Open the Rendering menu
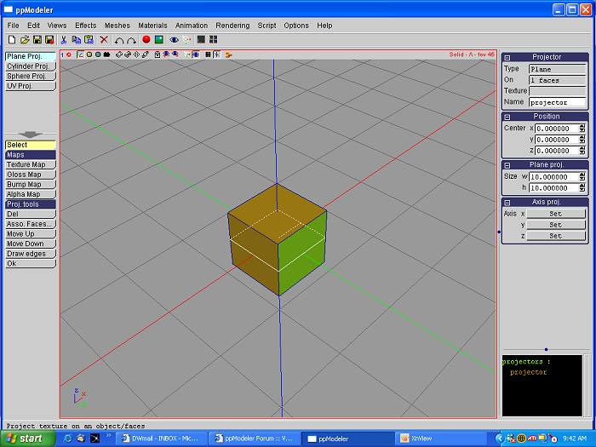Image resolution: width=596 pixels, height=447 pixels. click(x=232, y=26)
